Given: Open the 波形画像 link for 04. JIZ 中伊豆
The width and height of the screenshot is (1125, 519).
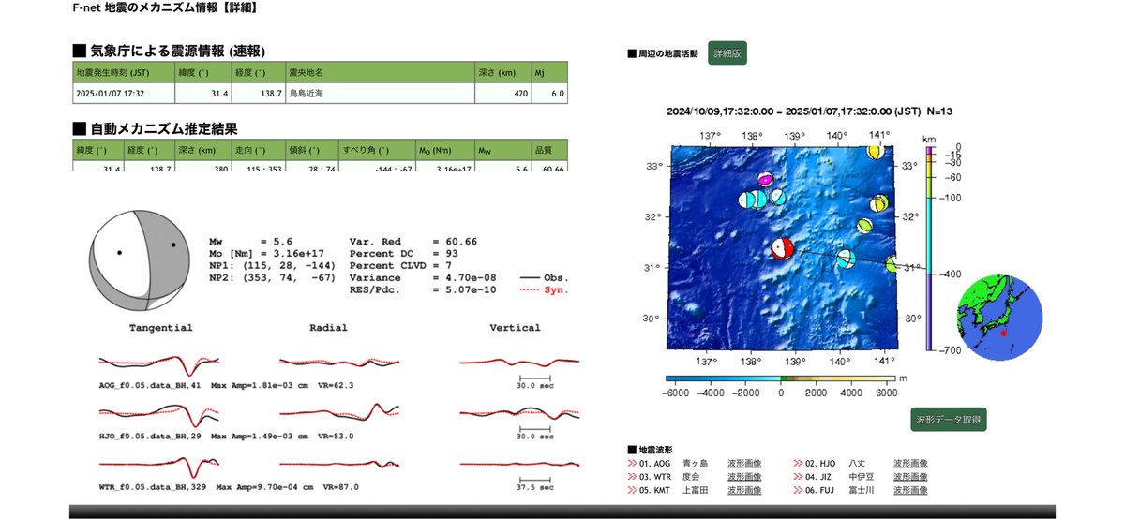Looking at the screenshot, I should 910,476.
